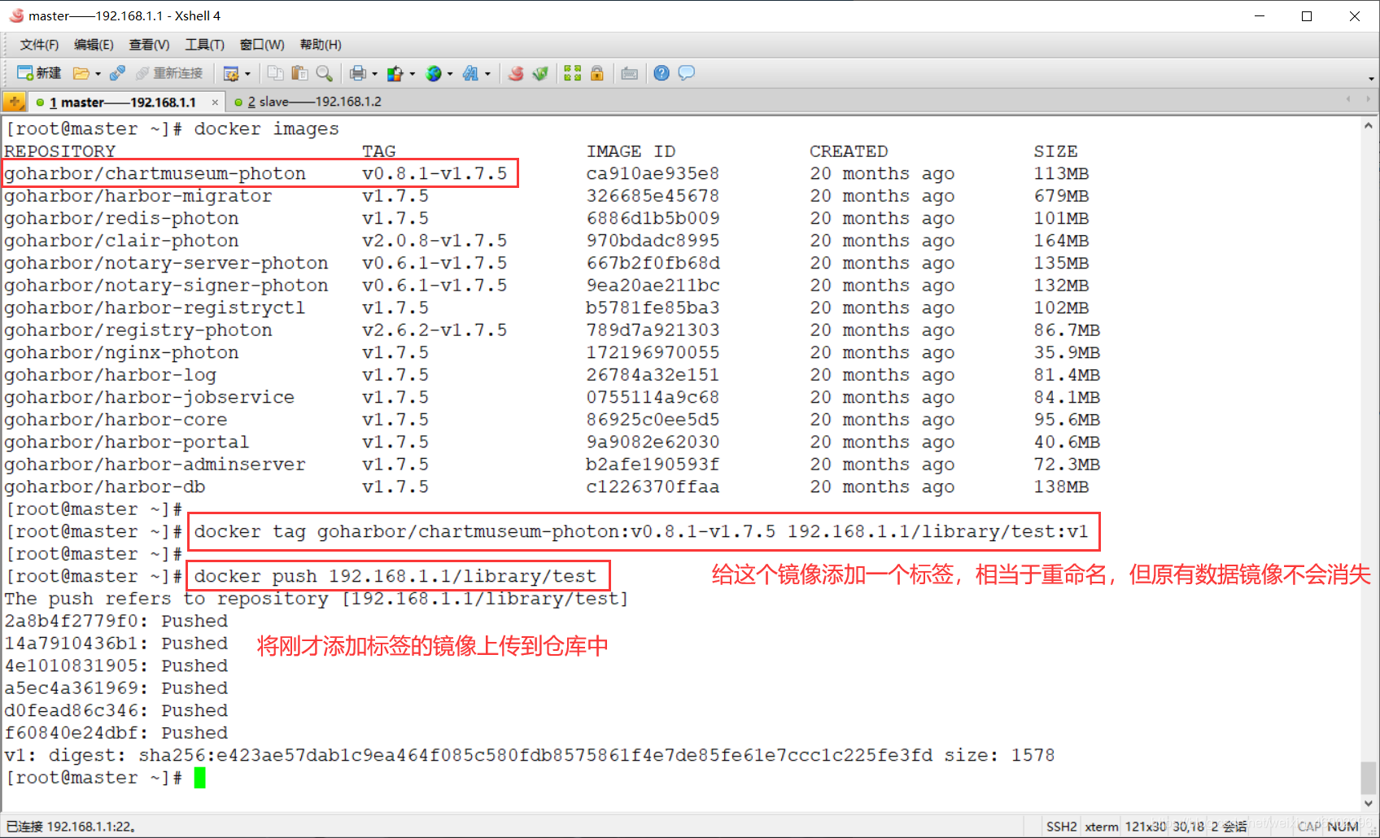
Task: Open the 工具(T) menu
Action: [x=204, y=45]
